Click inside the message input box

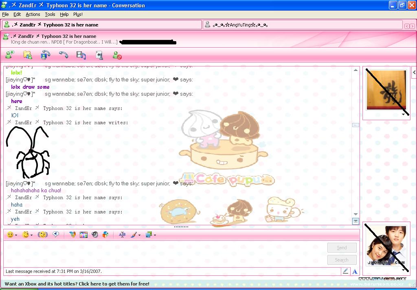click(x=165, y=254)
